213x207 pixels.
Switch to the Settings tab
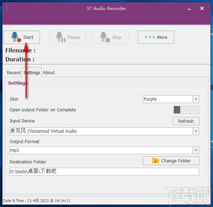coord(32,72)
